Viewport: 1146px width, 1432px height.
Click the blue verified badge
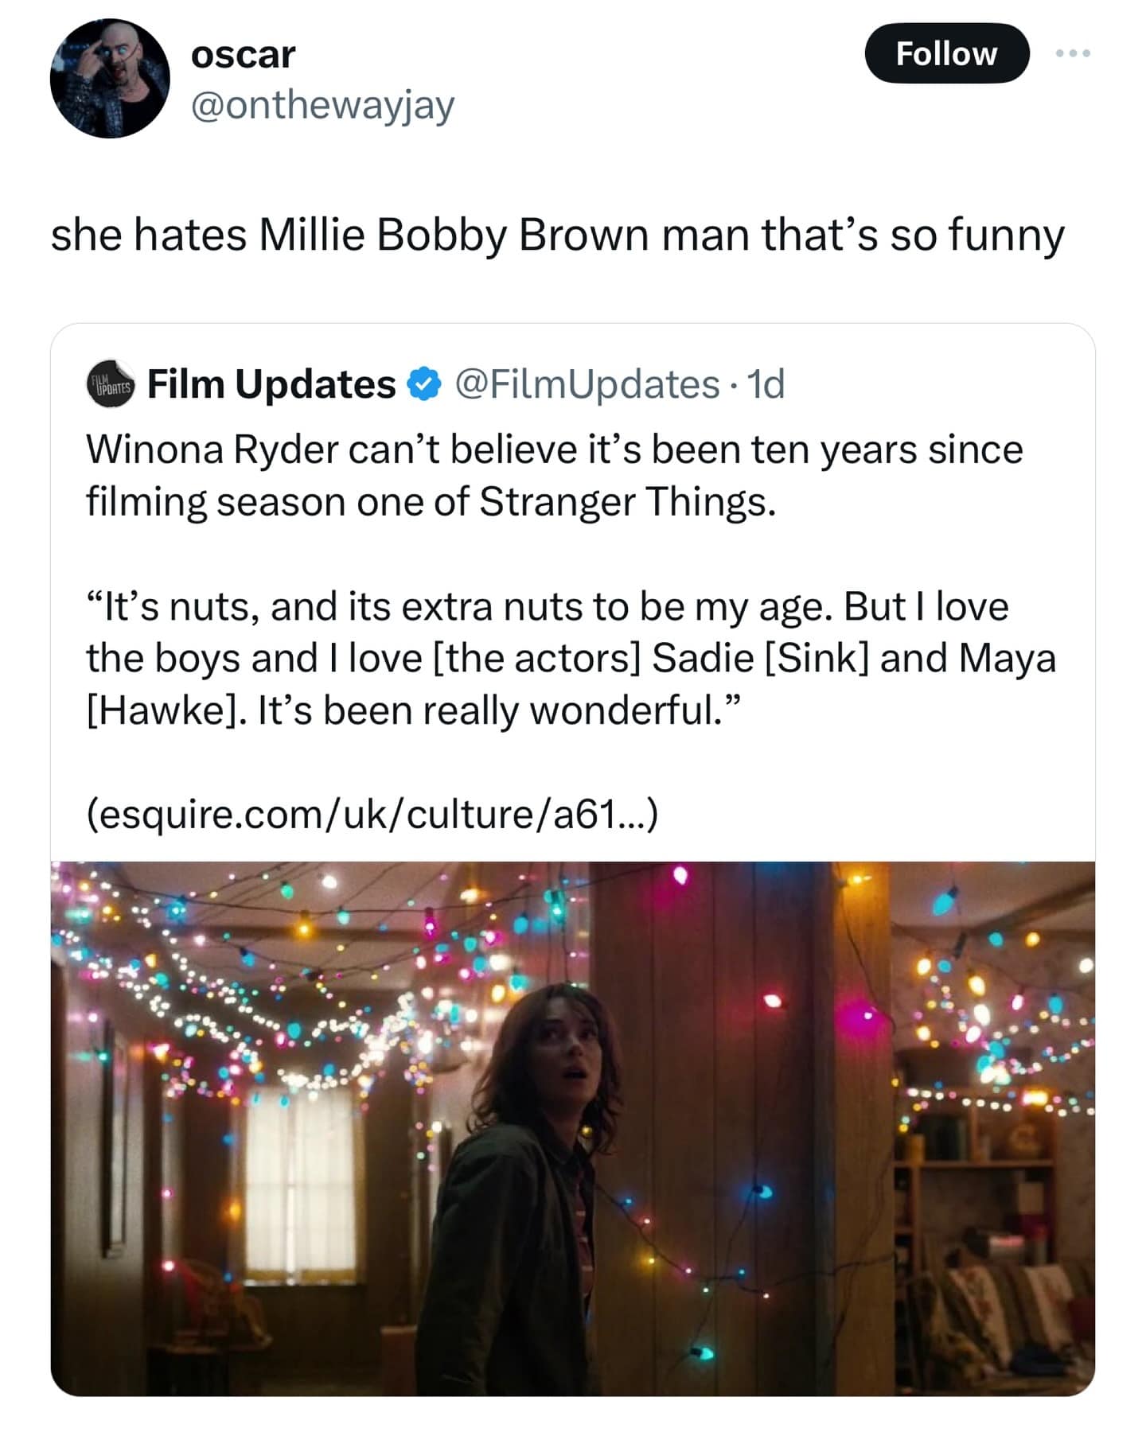coord(424,385)
